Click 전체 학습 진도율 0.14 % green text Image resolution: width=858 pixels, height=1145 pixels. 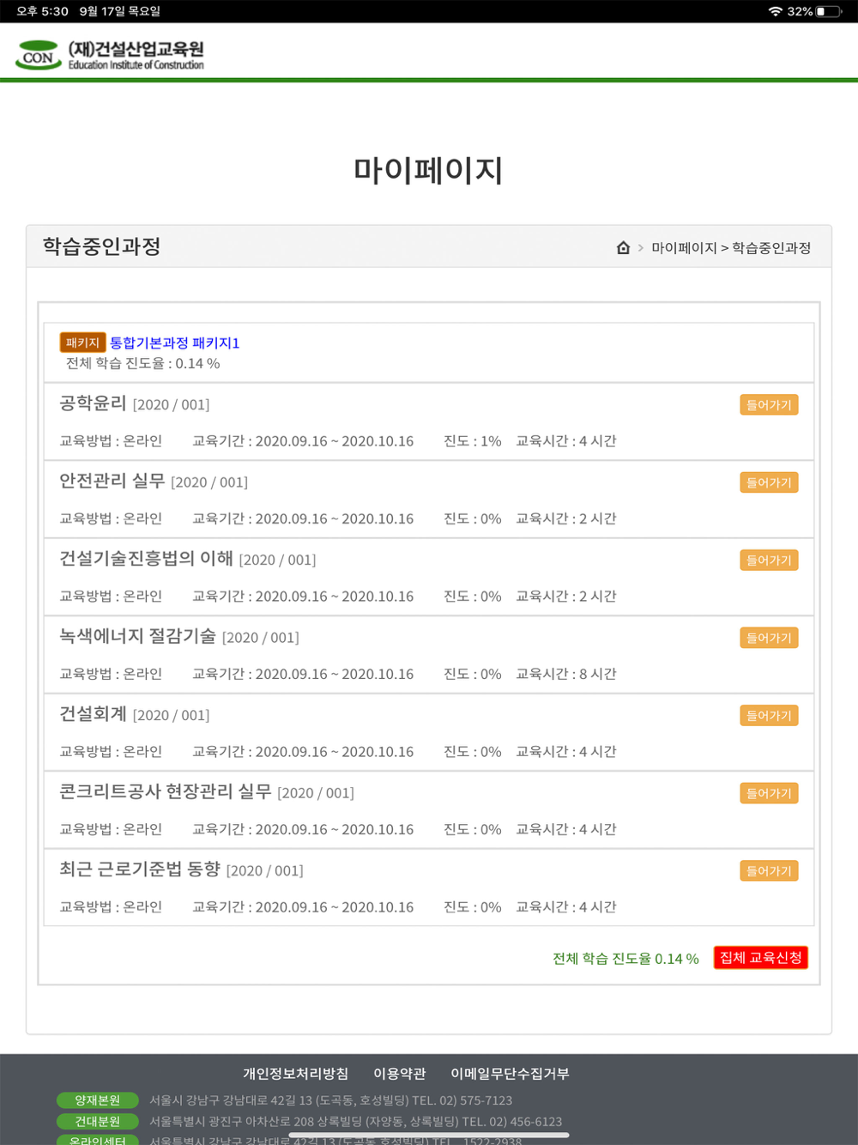(x=625, y=959)
